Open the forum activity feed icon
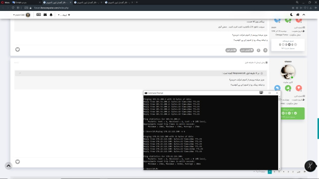 (39, 14)
